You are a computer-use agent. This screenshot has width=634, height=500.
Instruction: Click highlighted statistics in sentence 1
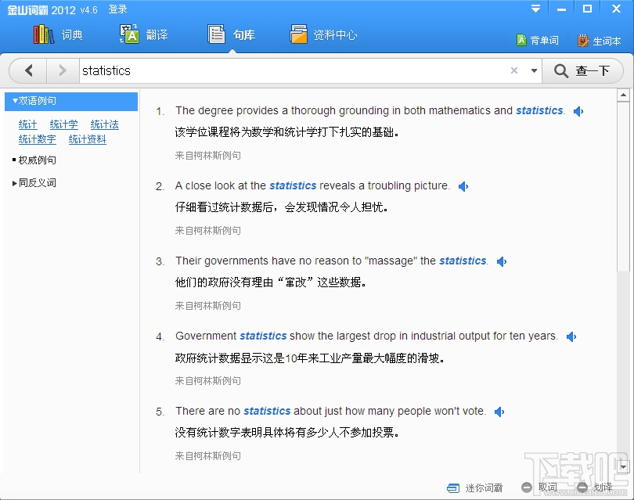pyautogui.click(x=539, y=111)
